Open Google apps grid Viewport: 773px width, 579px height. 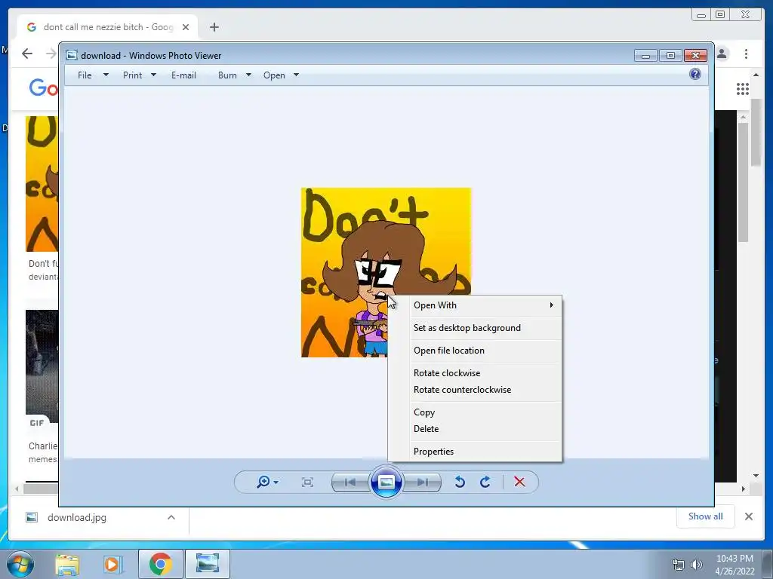(743, 89)
